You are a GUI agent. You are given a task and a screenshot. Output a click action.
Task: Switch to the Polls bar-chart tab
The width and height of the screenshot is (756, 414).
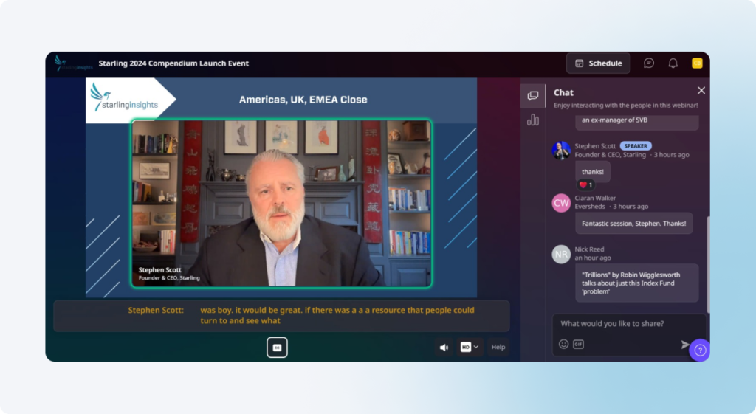(533, 120)
